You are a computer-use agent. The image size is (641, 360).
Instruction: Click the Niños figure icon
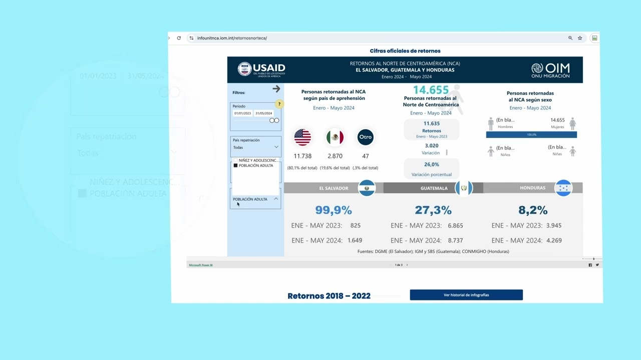tap(491, 151)
